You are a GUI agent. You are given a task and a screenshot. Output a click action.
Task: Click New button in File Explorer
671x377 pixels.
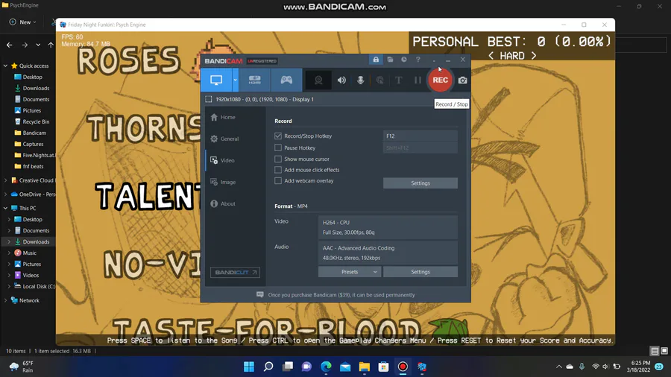(x=22, y=22)
